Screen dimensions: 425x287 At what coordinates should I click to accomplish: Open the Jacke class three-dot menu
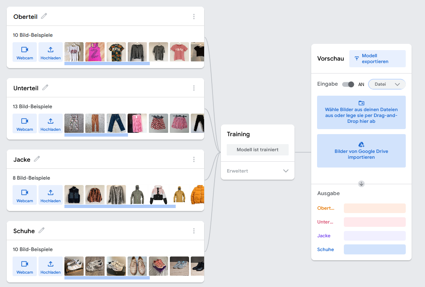point(194,160)
